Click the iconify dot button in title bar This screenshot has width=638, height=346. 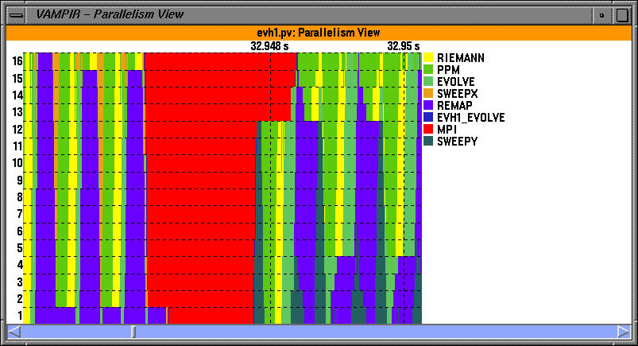point(601,15)
